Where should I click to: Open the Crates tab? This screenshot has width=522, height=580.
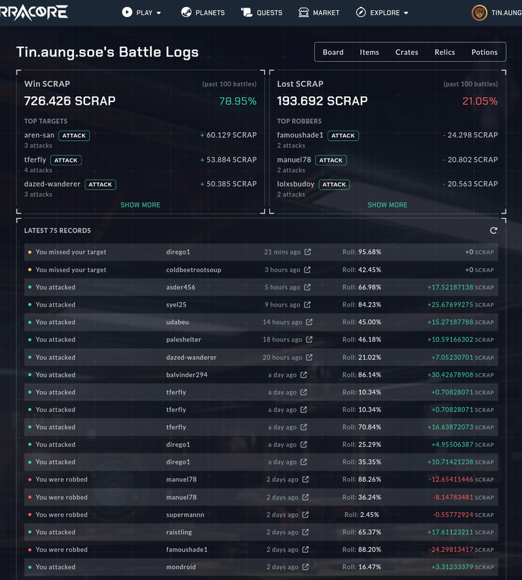tap(406, 52)
